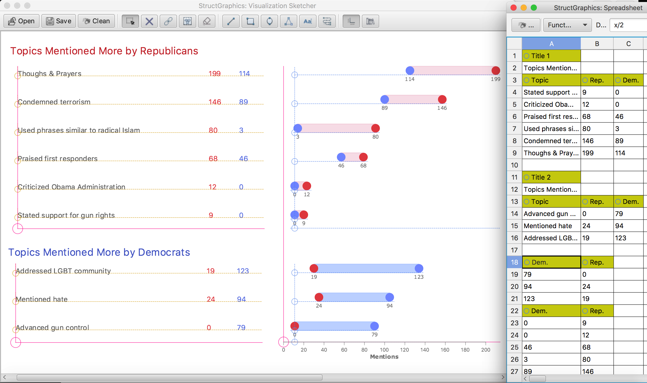Click the delete X tool
The height and width of the screenshot is (383, 647).
(x=149, y=21)
